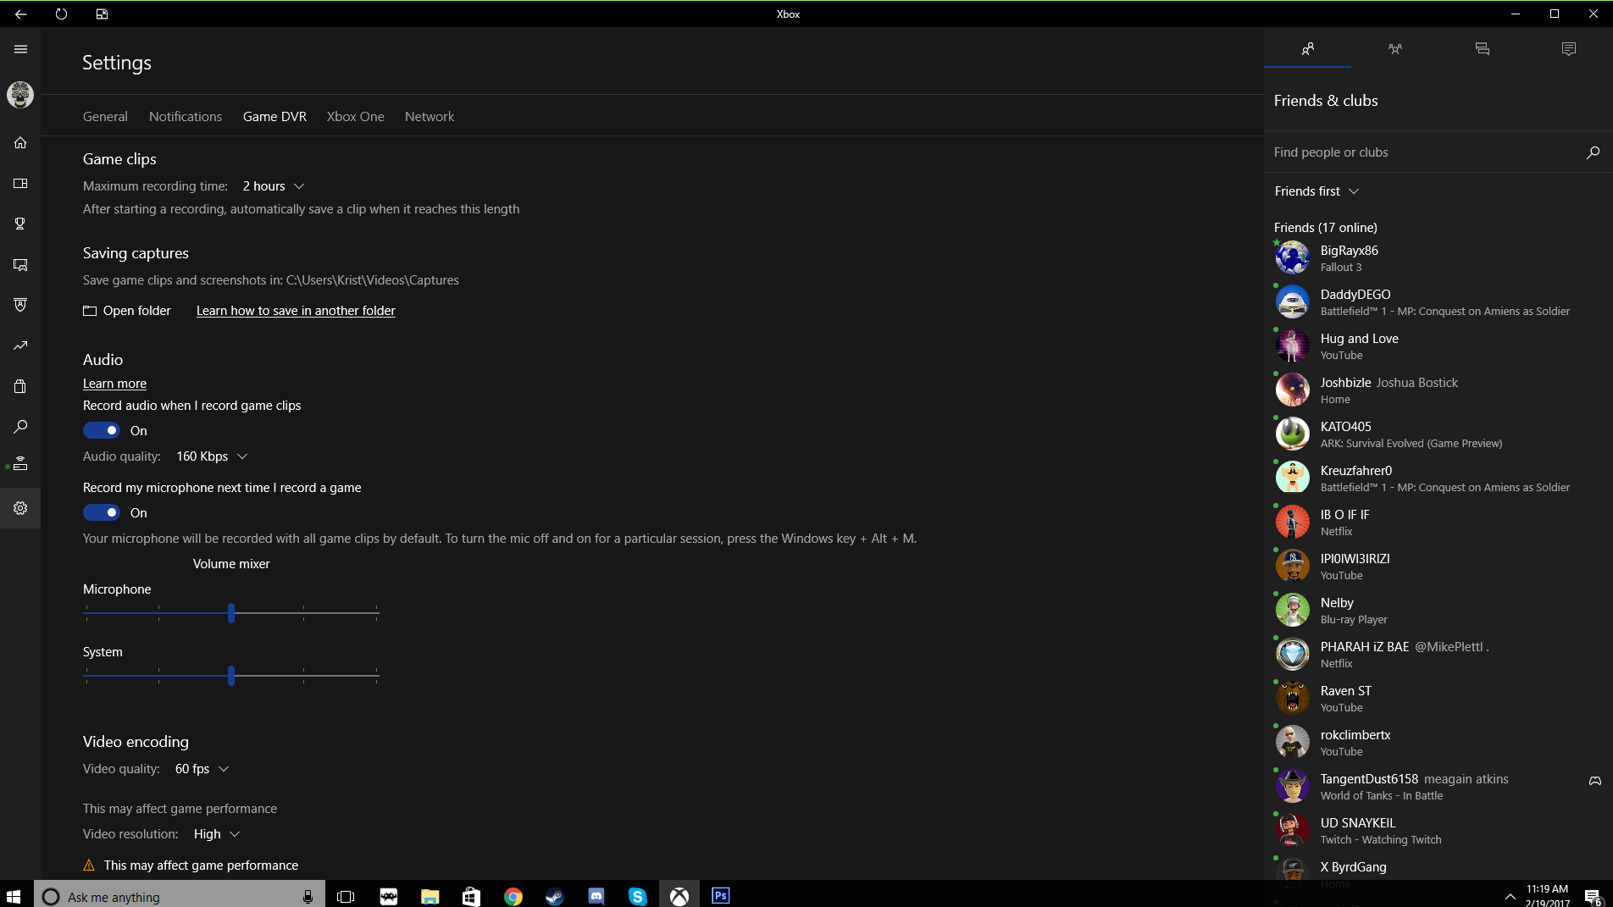The height and width of the screenshot is (907, 1613).
Task: Go to Home in sidebar
Action: (x=20, y=142)
